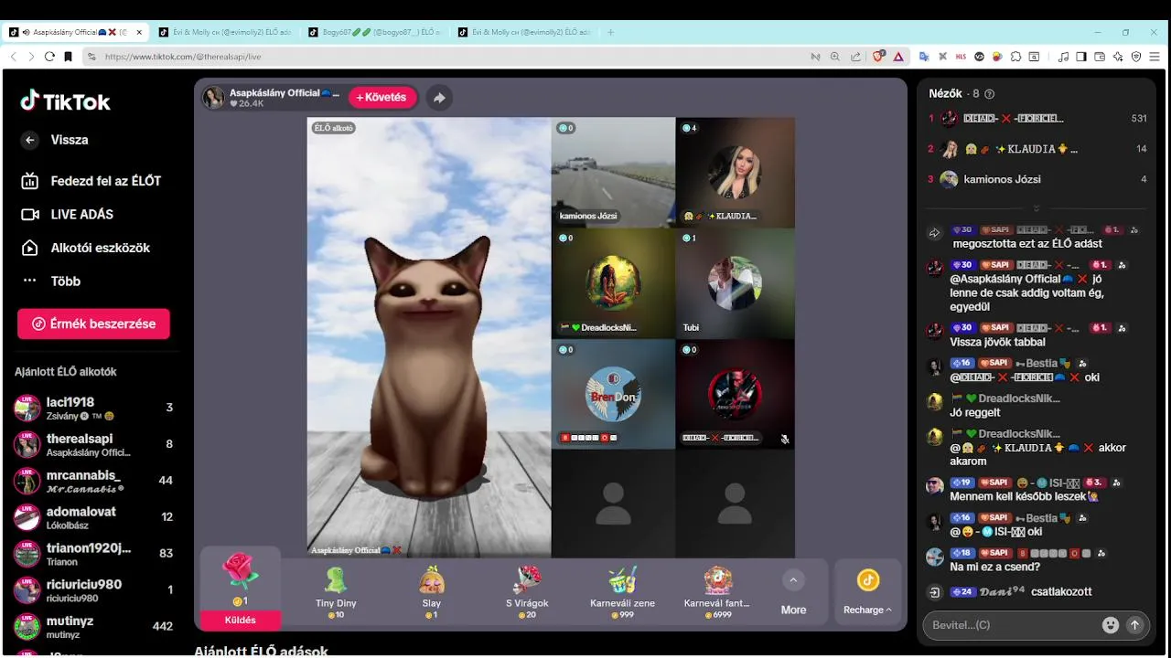Screen dimensions: 1171x658
Task: Switch to Évi & Molly second tab
Action: (225, 32)
